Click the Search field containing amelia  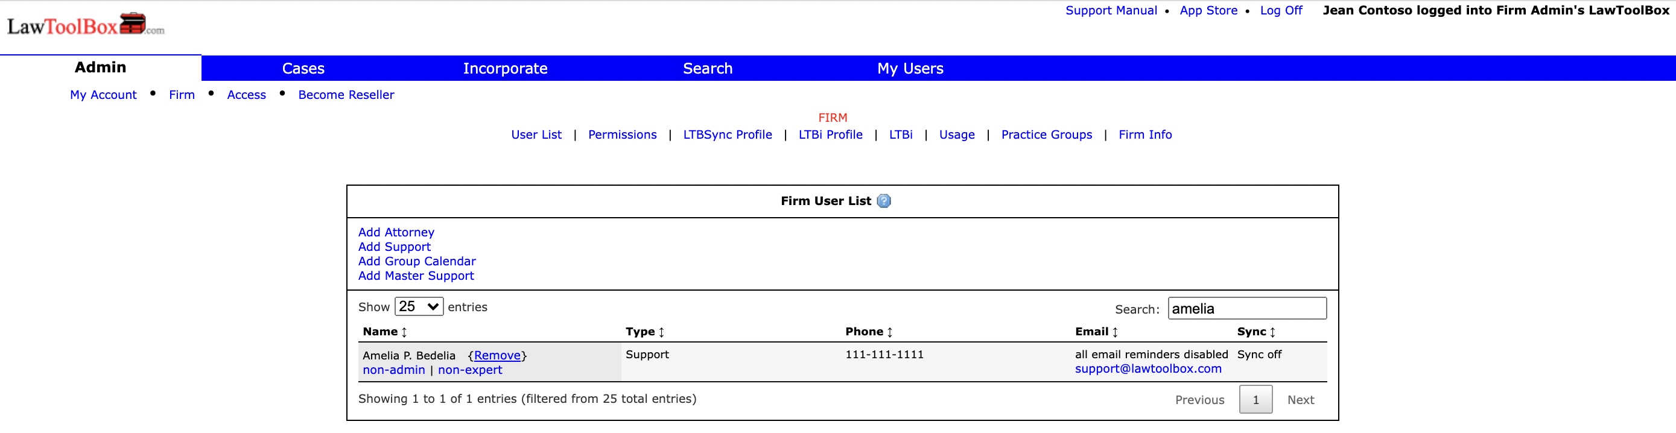[1246, 308]
